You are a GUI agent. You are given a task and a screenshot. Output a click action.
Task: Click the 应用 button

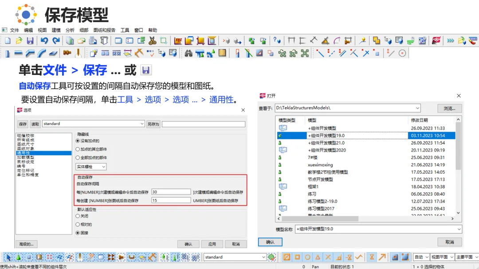(212, 244)
